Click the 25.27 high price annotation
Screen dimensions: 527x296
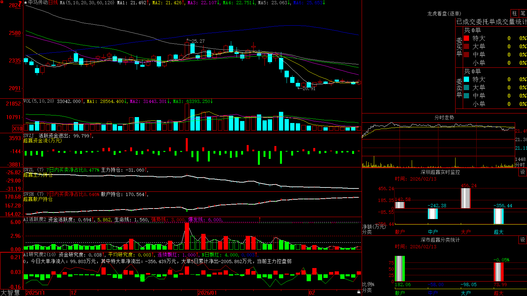tap(198, 41)
